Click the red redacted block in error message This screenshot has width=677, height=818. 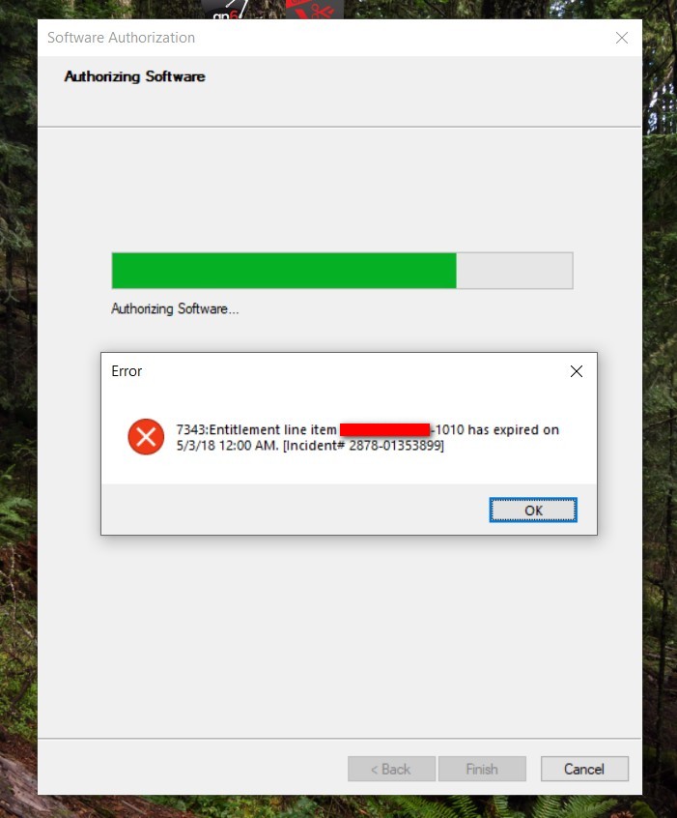click(x=384, y=429)
